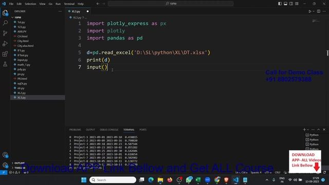Open the Terminal menu
Viewport: 329px width, 185px height.
tap(69, 4)
